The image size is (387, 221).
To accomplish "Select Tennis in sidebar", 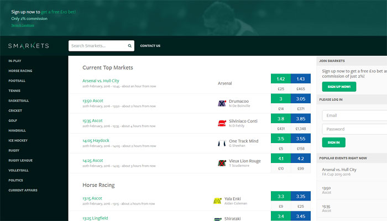I will [x=14, y=91].
